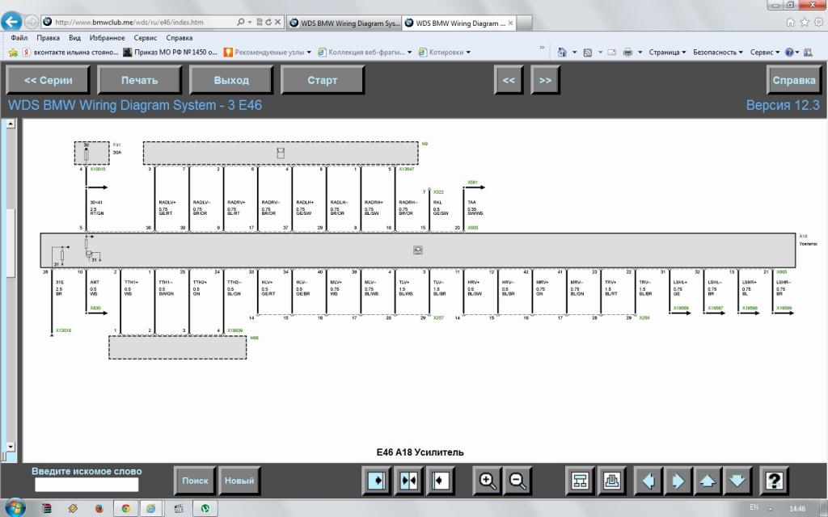Click the << Серии button
The height and width of the screenshot is (517, 828).
(48, 80)
